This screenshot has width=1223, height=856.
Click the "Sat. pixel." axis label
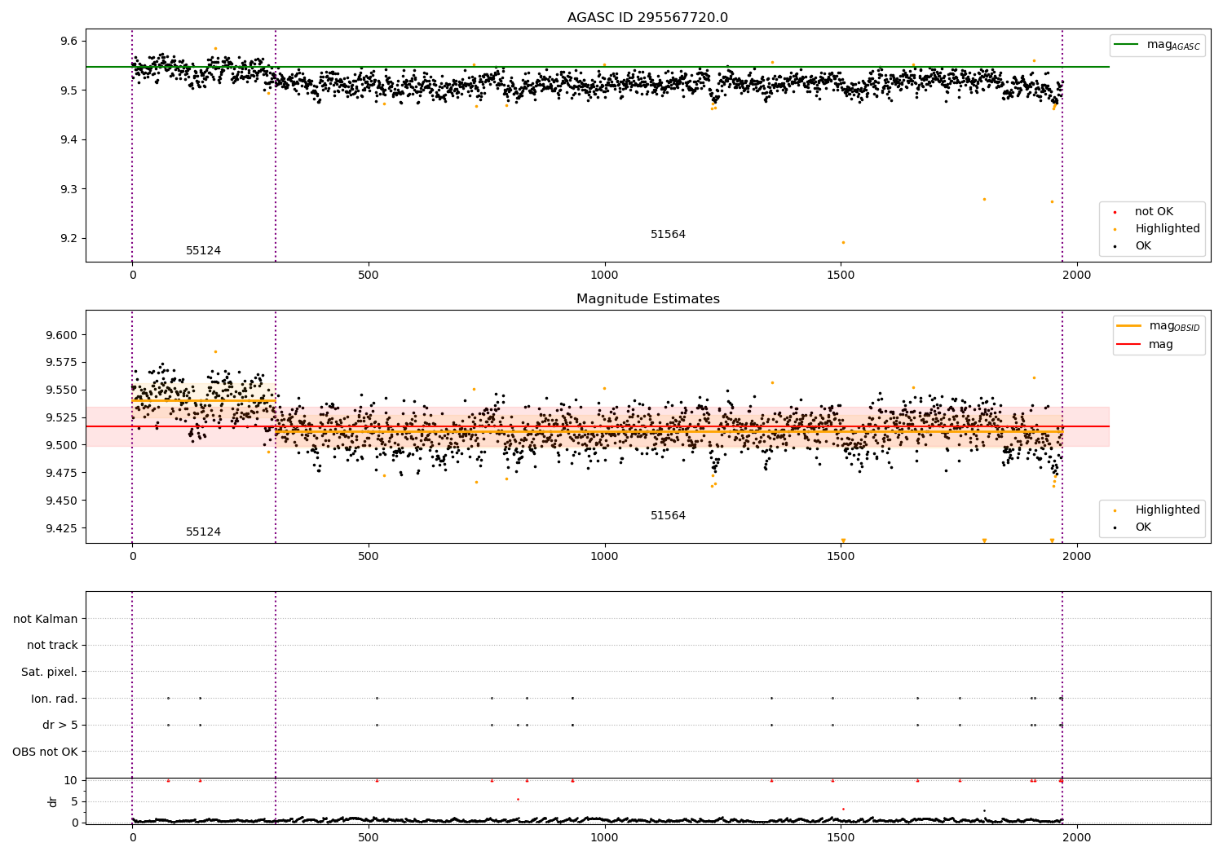[x=50, y=673]
